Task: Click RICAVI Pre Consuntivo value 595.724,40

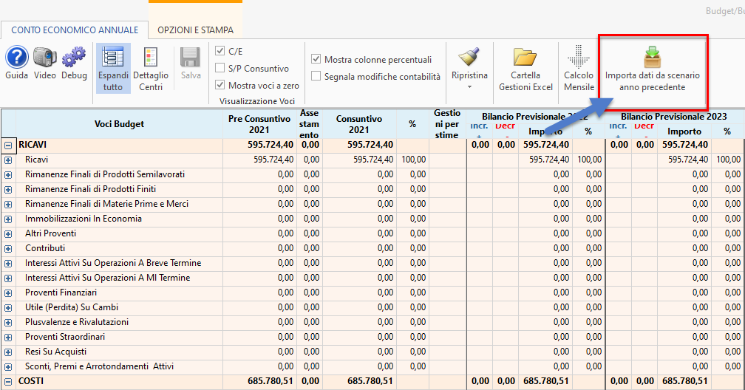Action: (271, 145)
